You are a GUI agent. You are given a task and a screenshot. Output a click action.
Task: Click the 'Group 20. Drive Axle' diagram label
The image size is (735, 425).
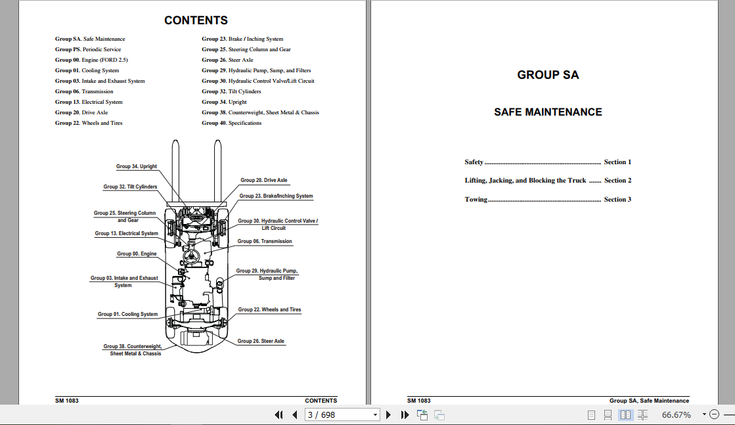(x=264, y=180)
